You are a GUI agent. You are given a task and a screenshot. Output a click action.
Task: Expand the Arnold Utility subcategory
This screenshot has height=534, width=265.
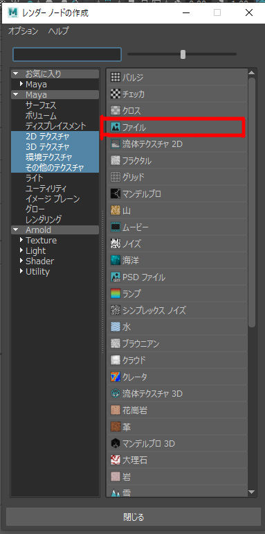(x=21, y=271)
